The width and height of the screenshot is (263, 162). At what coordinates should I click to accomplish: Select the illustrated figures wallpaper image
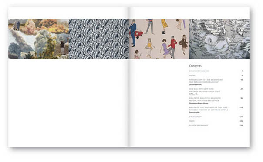click(159, 39)
